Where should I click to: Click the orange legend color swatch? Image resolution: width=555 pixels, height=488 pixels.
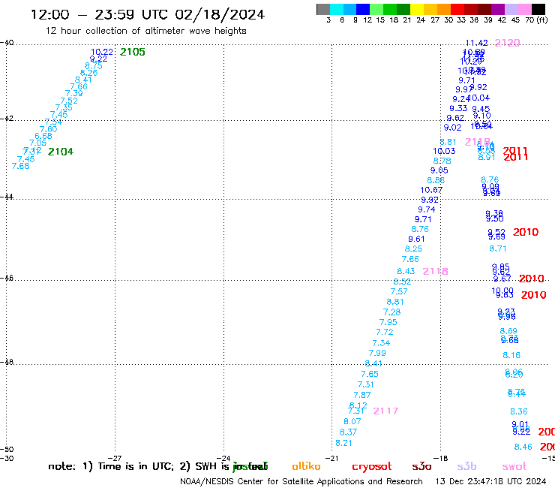(443, 9)
